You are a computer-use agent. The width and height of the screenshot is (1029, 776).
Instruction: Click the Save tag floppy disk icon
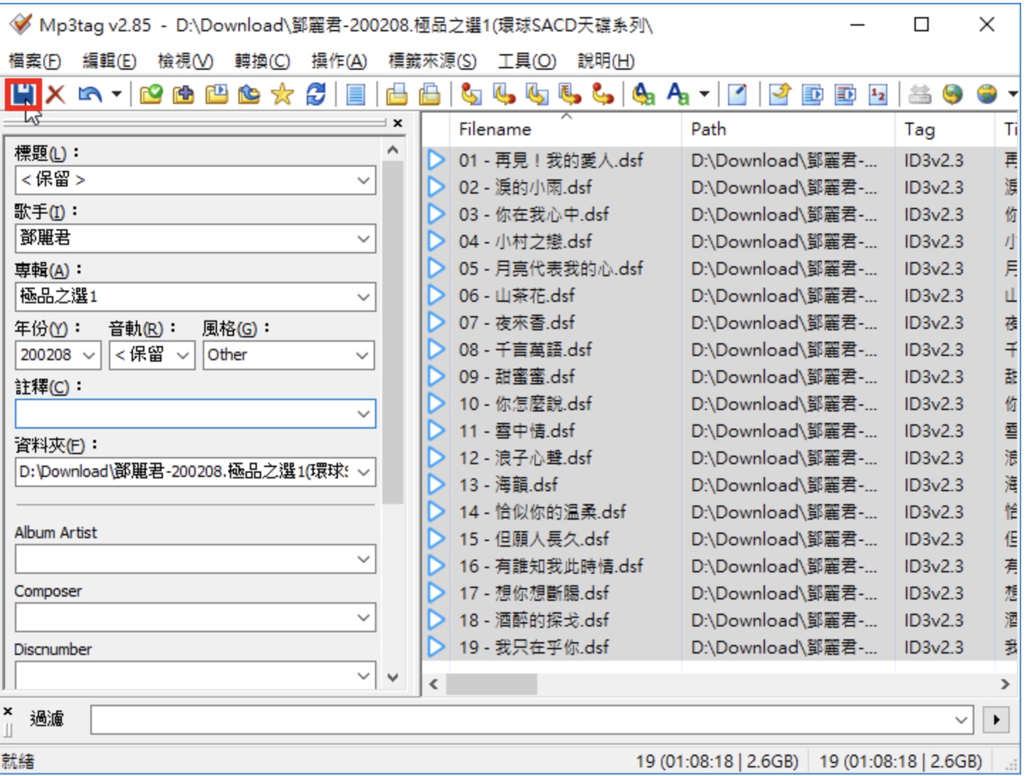coord(23,94)
